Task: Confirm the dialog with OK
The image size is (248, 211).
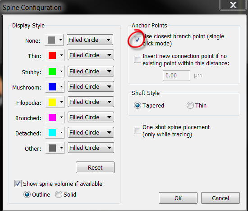Action: pos(178,198)
